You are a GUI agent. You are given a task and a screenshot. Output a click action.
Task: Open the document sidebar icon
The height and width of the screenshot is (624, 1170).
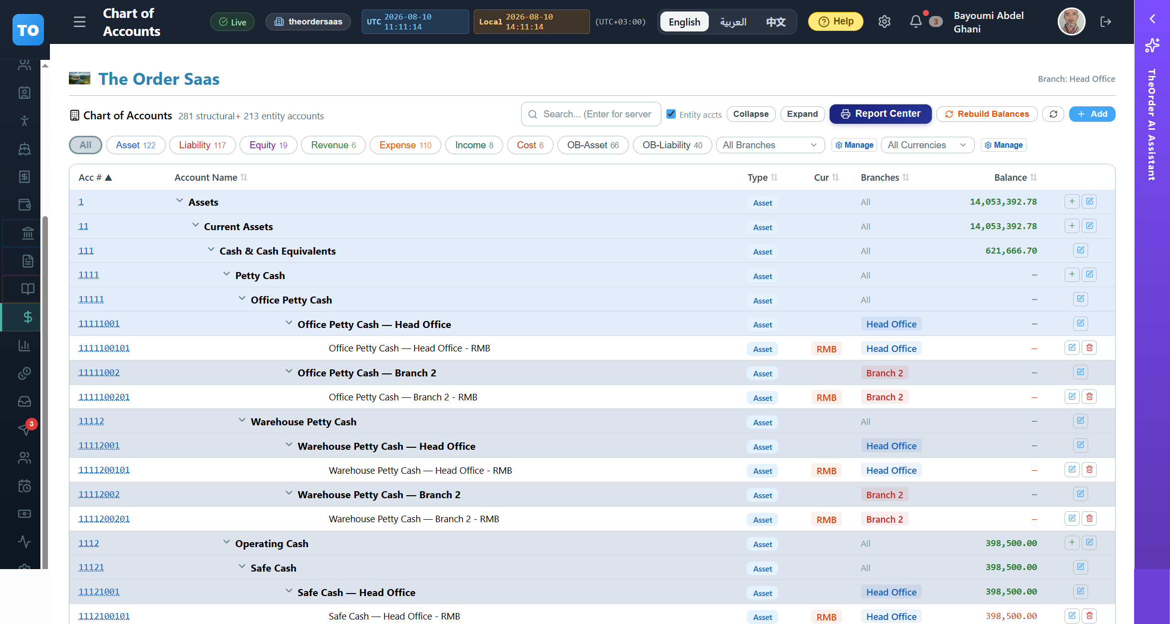point(27,261)
